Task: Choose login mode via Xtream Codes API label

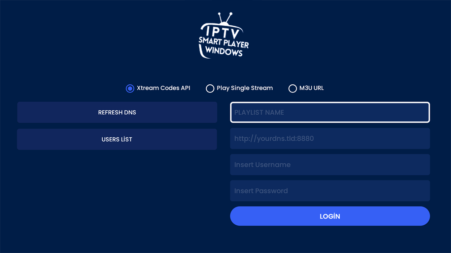Action: coord(163,88)
